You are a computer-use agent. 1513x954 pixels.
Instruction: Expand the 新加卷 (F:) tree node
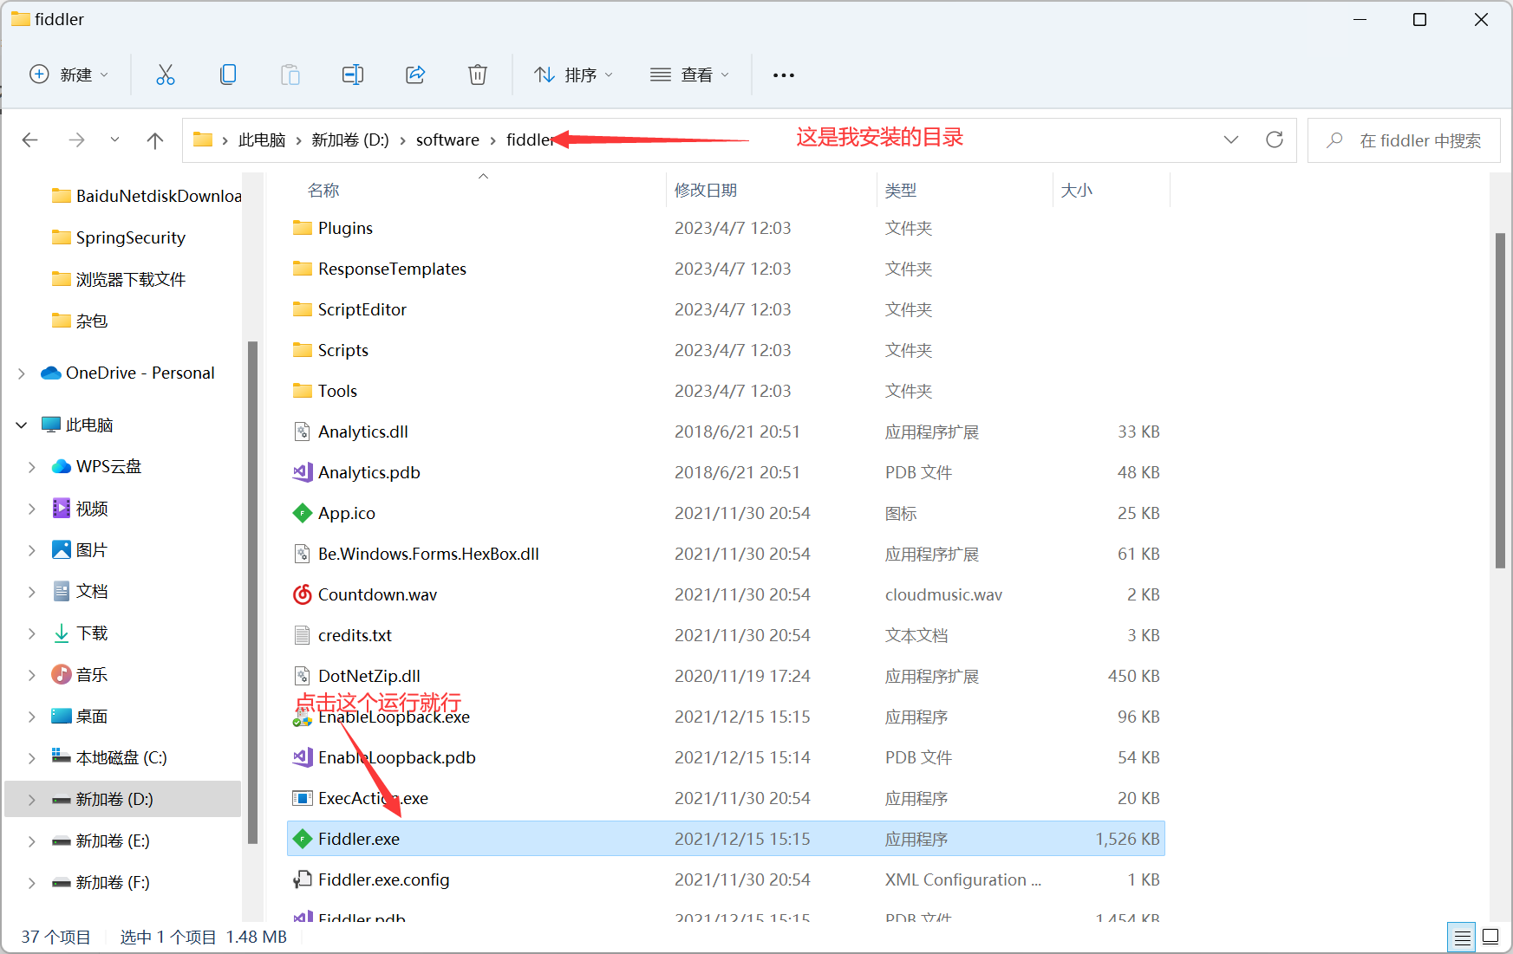pos(32,883)
